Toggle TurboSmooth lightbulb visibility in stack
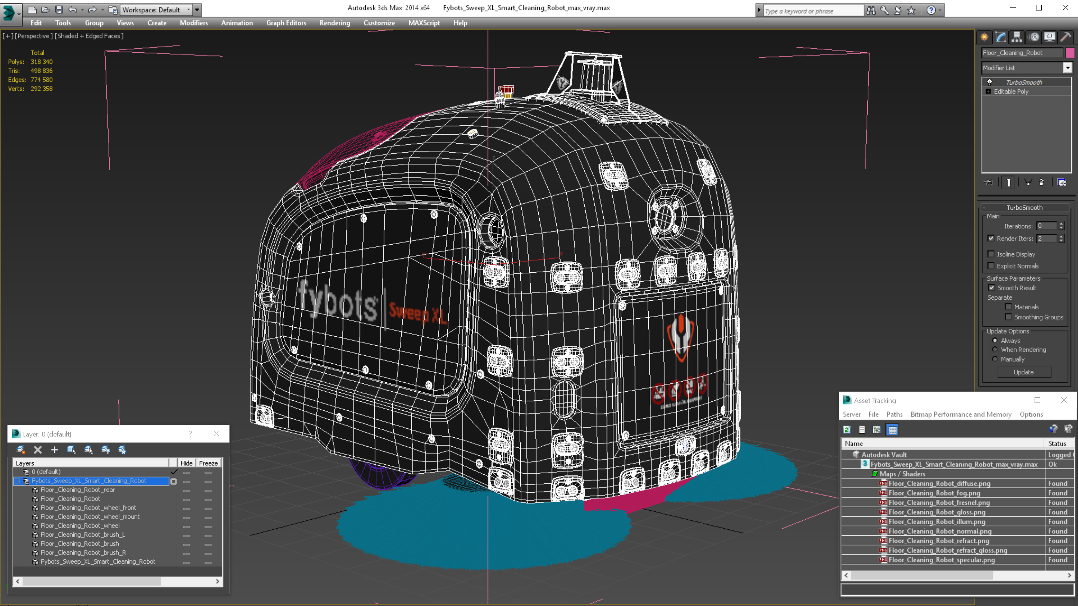 (989, 82)
